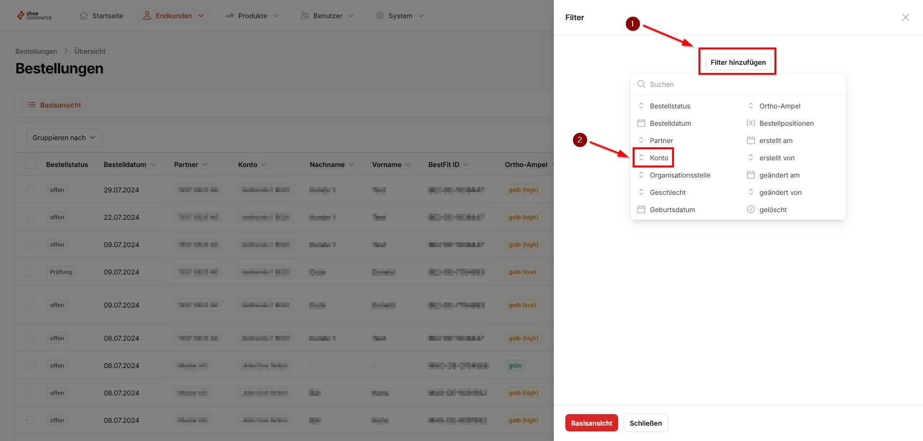Click the Prüfung status badge
The height and width of the screenshot is (441, 923).
point(61,272)
